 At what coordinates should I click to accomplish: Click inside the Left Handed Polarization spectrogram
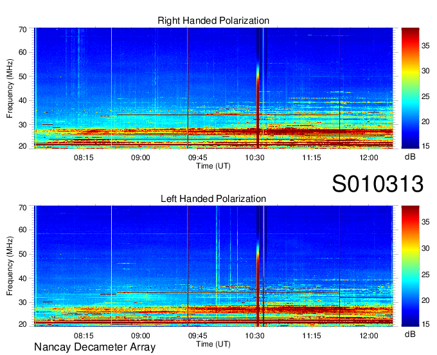pyautogui.click(x=213, y=266)
